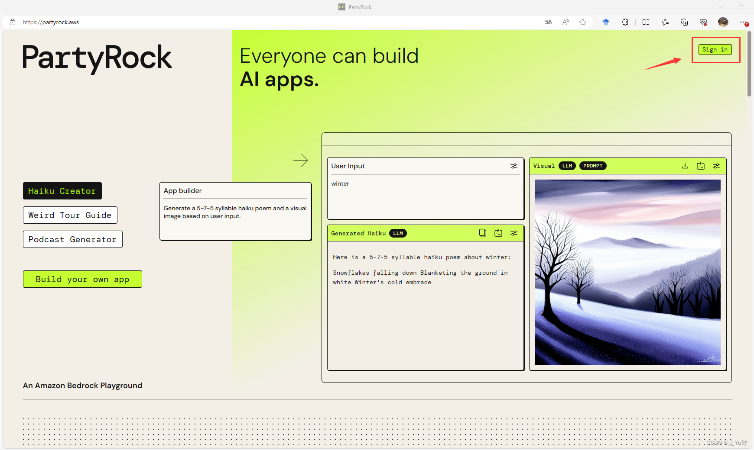Click the right arrow next to App builder
The image size is (754, 450).
click(x=300, y=161)
